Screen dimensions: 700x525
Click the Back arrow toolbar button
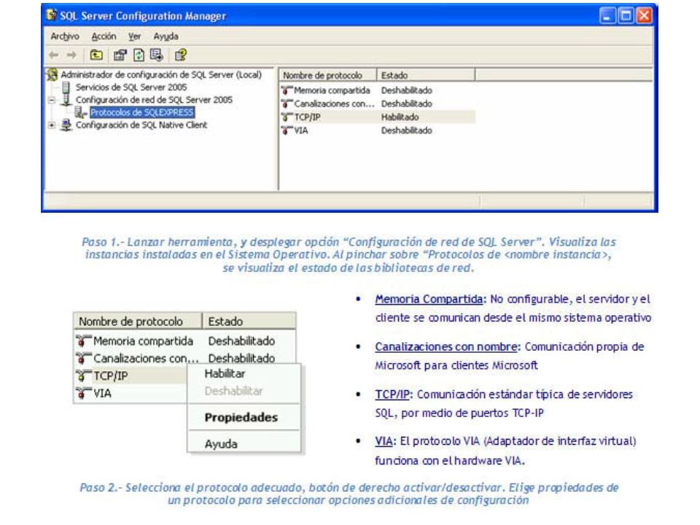pyautogui.click(x=54, y=55)
